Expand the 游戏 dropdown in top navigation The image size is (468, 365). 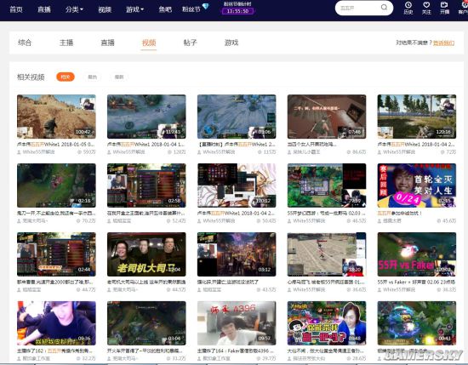point(134,9)
